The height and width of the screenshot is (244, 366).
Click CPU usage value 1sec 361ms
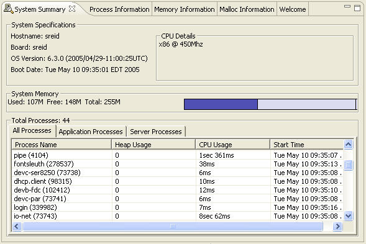(216, 155)
